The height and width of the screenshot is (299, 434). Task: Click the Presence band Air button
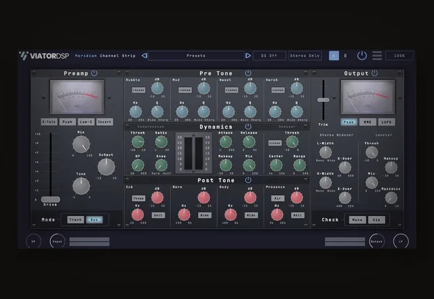click(x=278, y=198)
